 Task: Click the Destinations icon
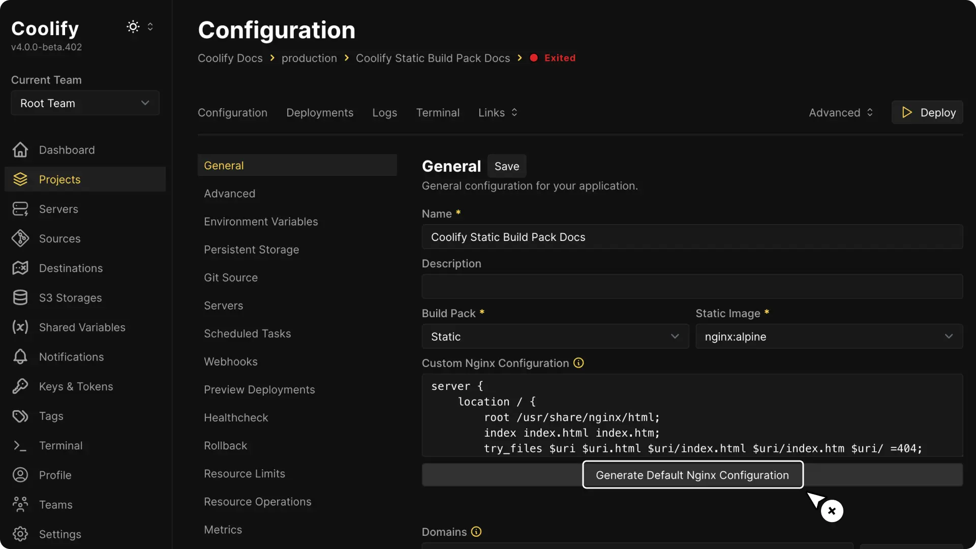[20, 268]
